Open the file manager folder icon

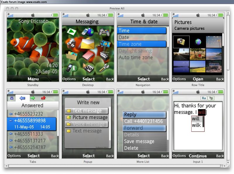click(72, 55)
